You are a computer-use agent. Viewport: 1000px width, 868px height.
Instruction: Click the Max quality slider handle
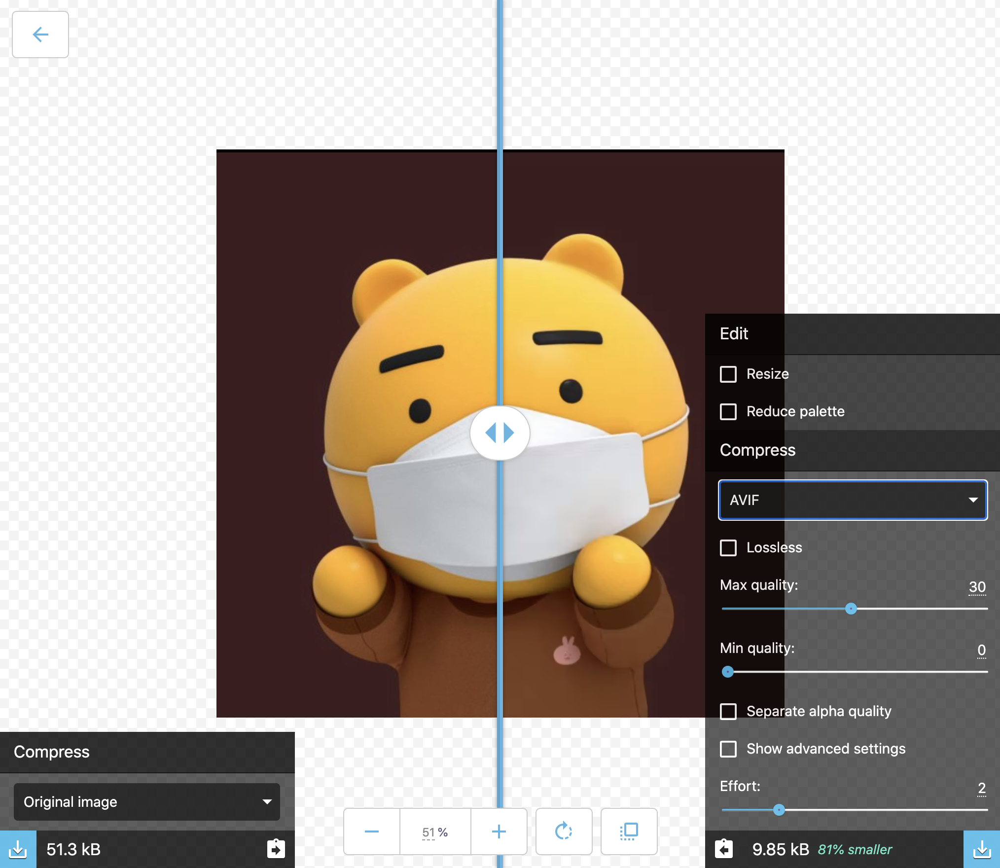click(851, 609)
